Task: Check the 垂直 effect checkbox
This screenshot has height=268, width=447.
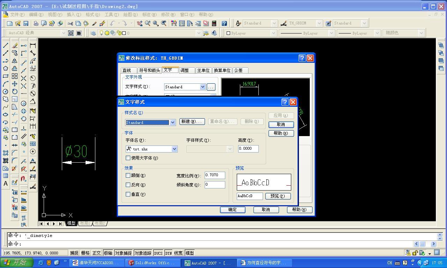Action: [128, 194]
